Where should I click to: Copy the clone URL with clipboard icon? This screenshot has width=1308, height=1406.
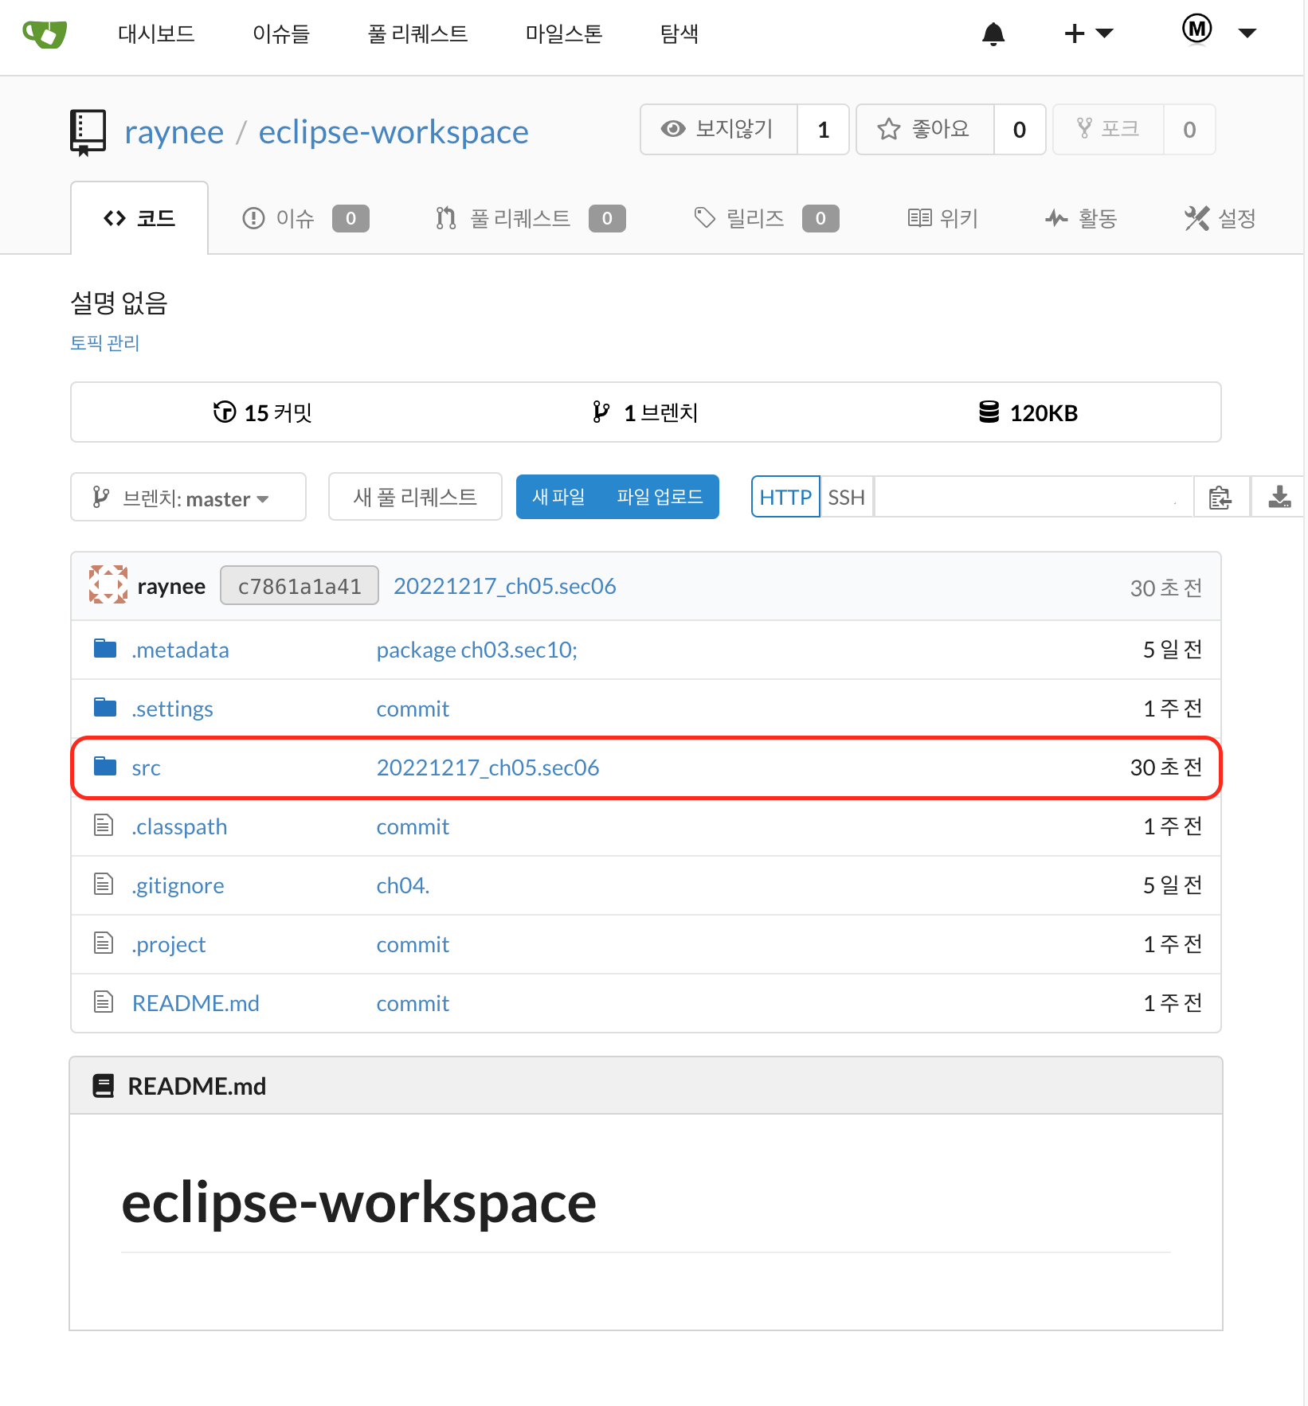(1221, 497)
